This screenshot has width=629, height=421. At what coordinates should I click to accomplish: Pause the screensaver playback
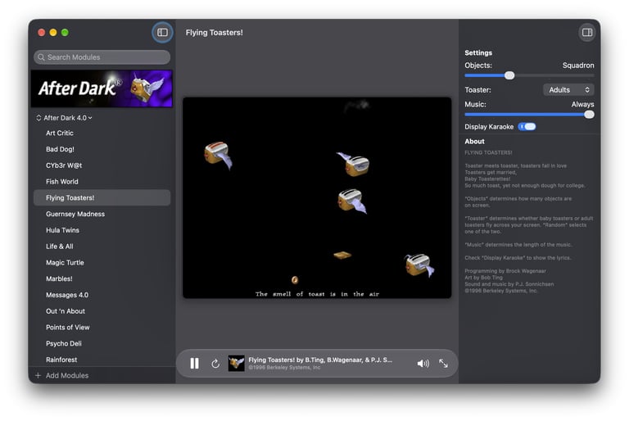pyautogui.click(x=195, y=364)
